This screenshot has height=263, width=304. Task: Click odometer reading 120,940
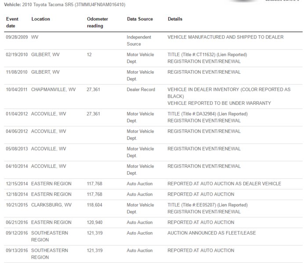[94, 222]
